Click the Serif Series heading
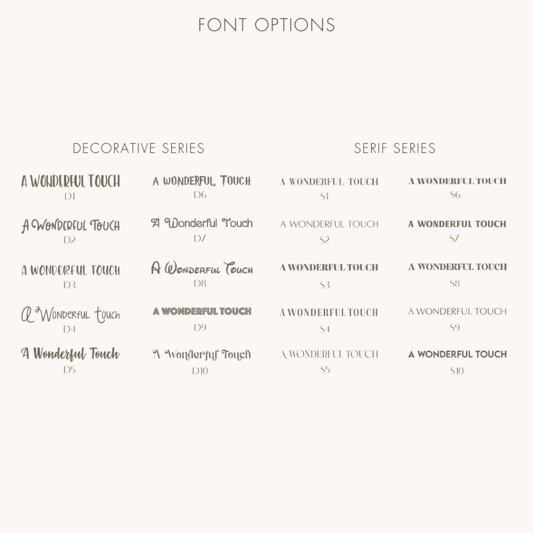Screen dimensions: 533x533 click(395, 148)
